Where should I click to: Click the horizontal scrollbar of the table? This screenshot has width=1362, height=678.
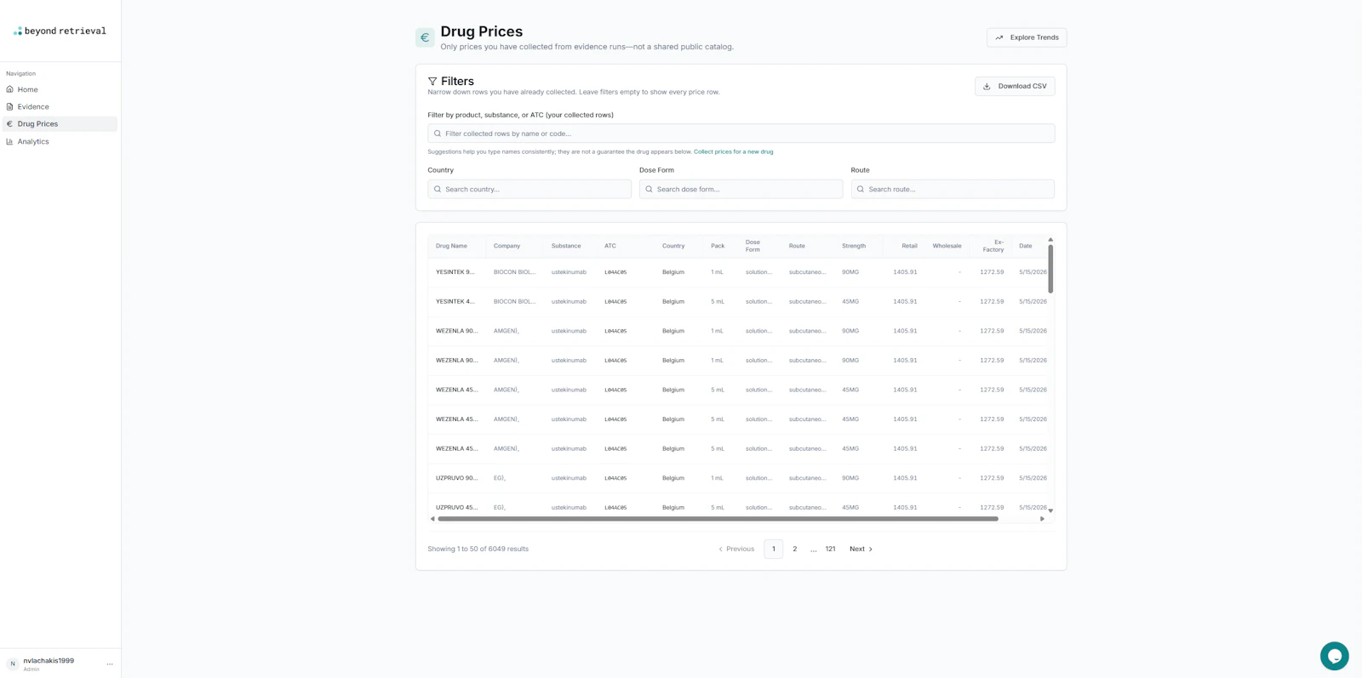718,519
